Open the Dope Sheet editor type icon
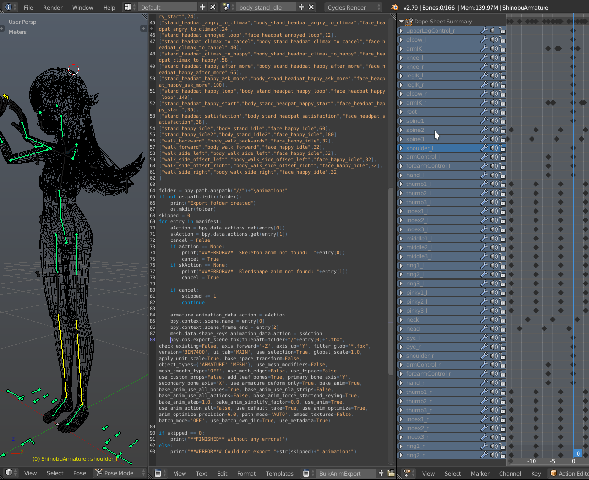The width and height of the screenshot is (589, 480). click(x=410, y=473)
